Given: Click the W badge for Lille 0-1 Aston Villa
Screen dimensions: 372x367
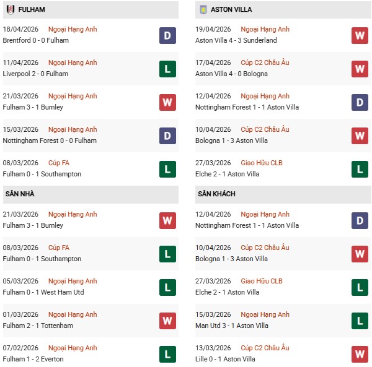Looking at the screenshot, I should pyautogui.click(x=360, y=354).
